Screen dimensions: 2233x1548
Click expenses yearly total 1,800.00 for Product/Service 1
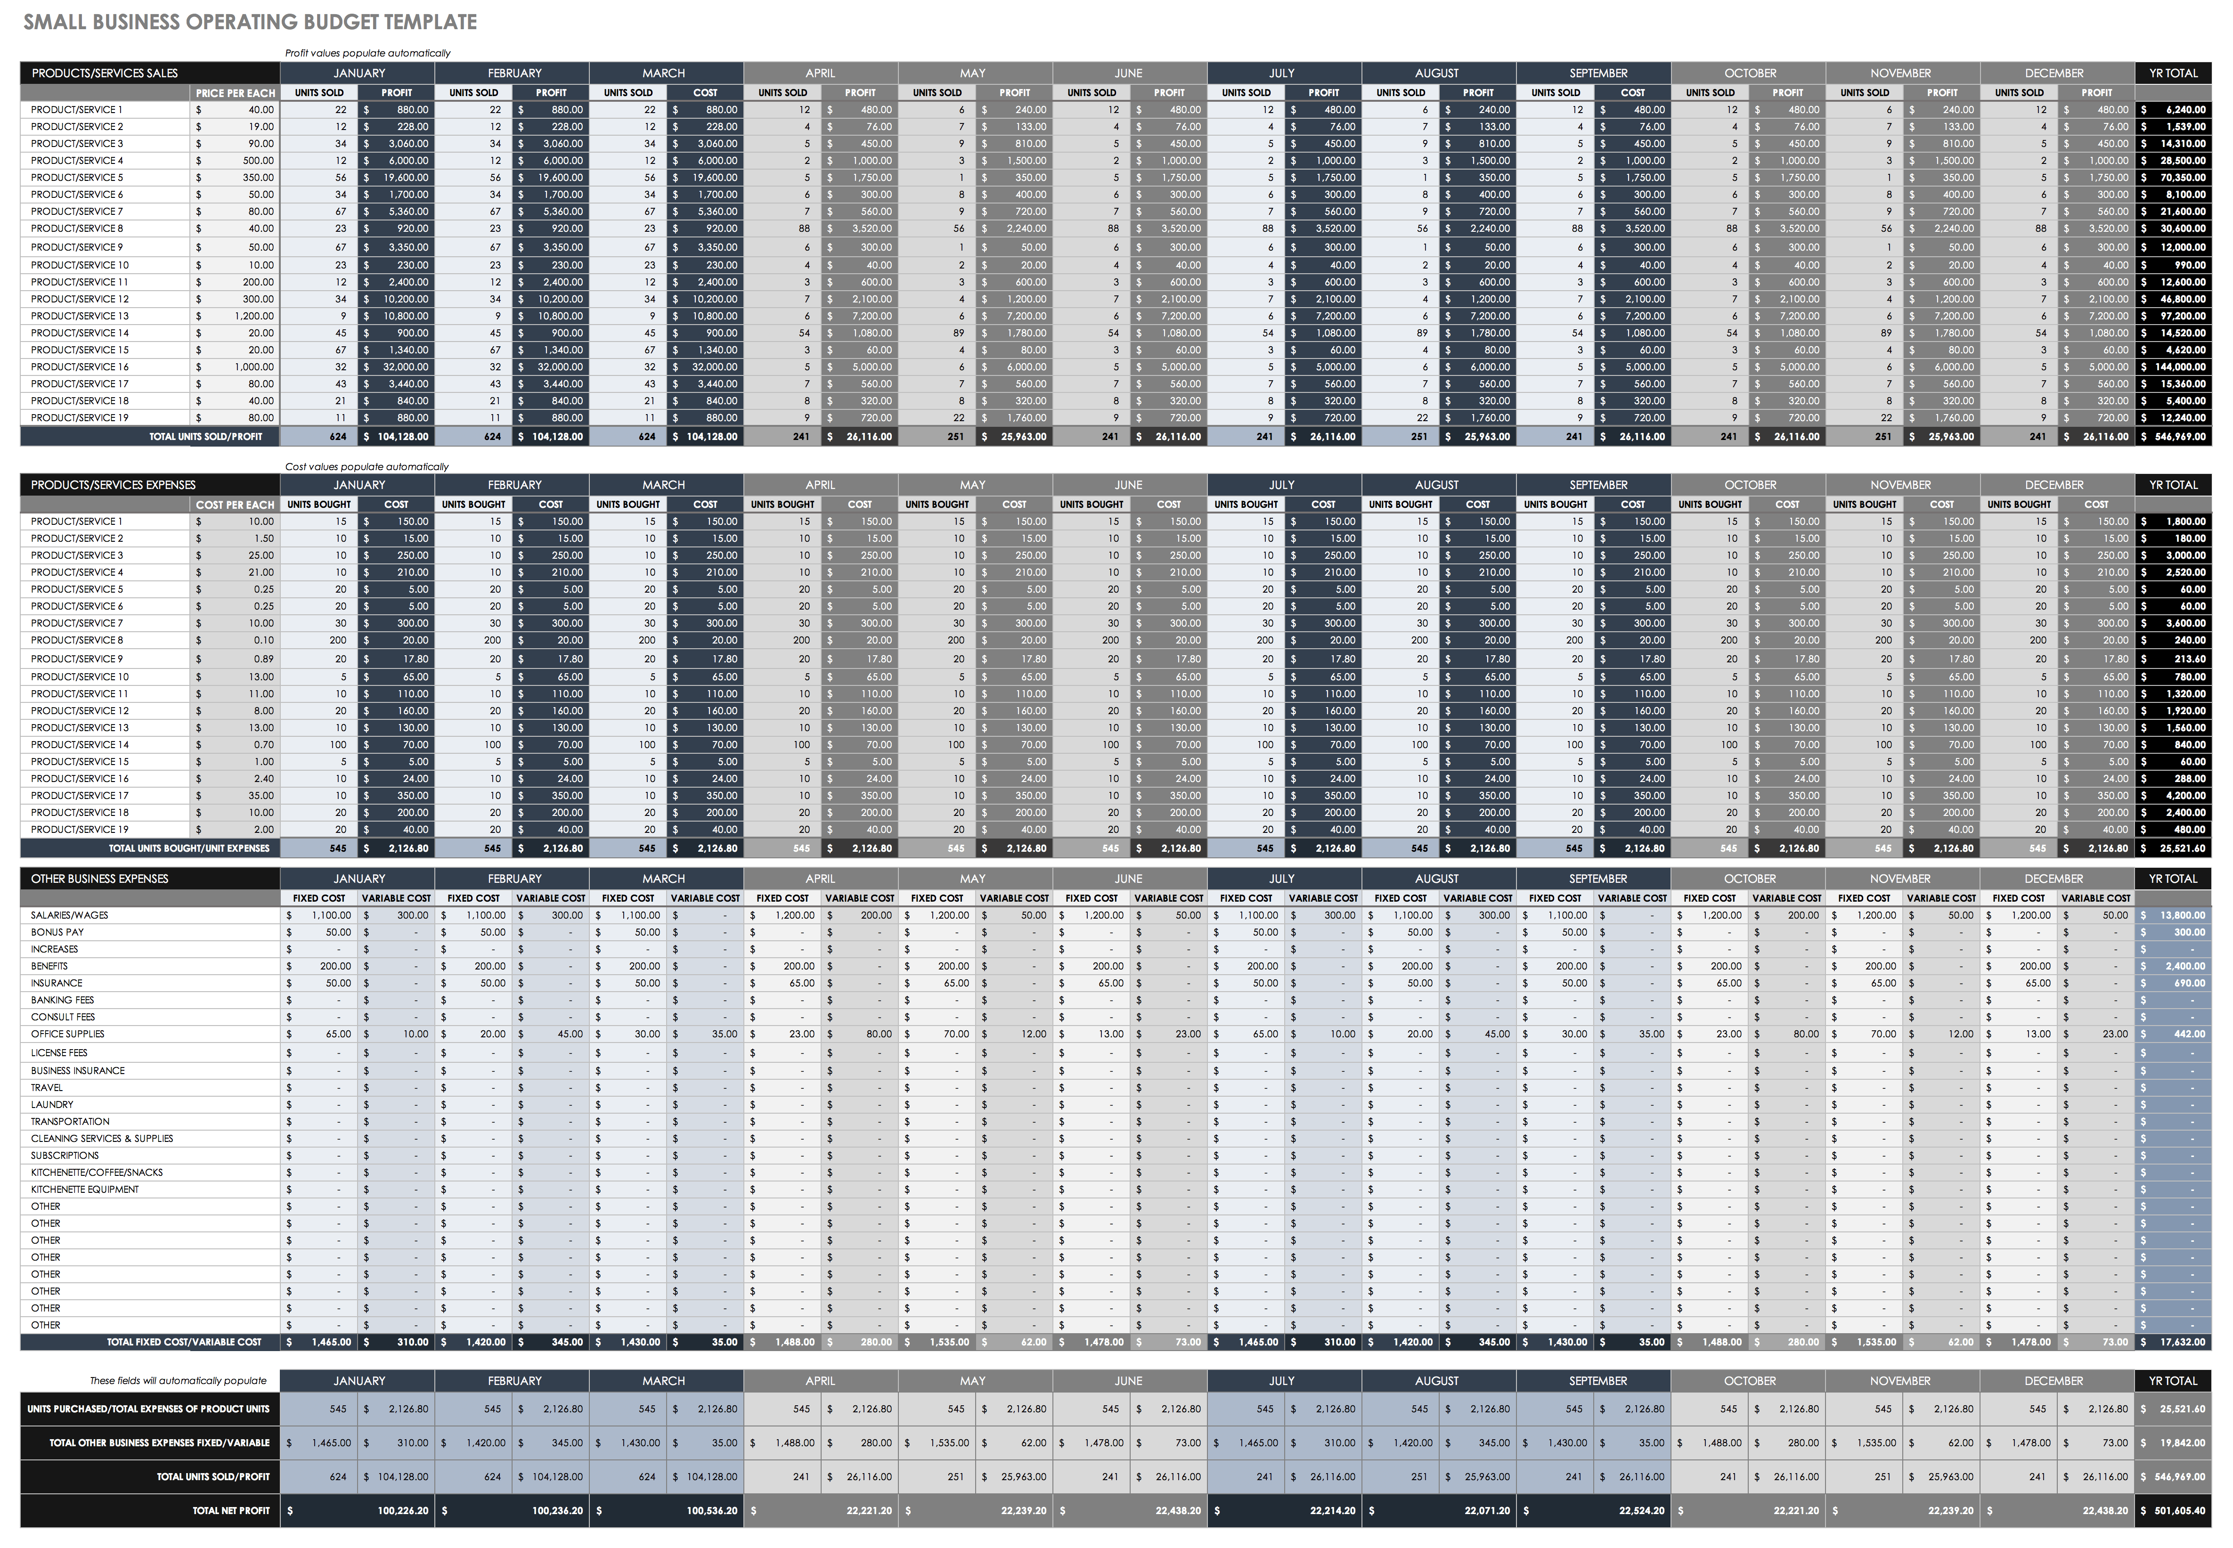(x=2173, y=522)
